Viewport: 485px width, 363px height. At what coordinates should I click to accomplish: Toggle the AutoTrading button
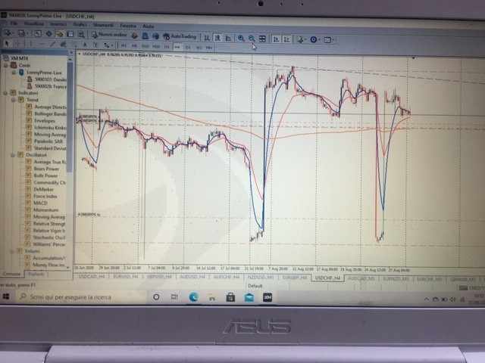[x=180, y=36]
